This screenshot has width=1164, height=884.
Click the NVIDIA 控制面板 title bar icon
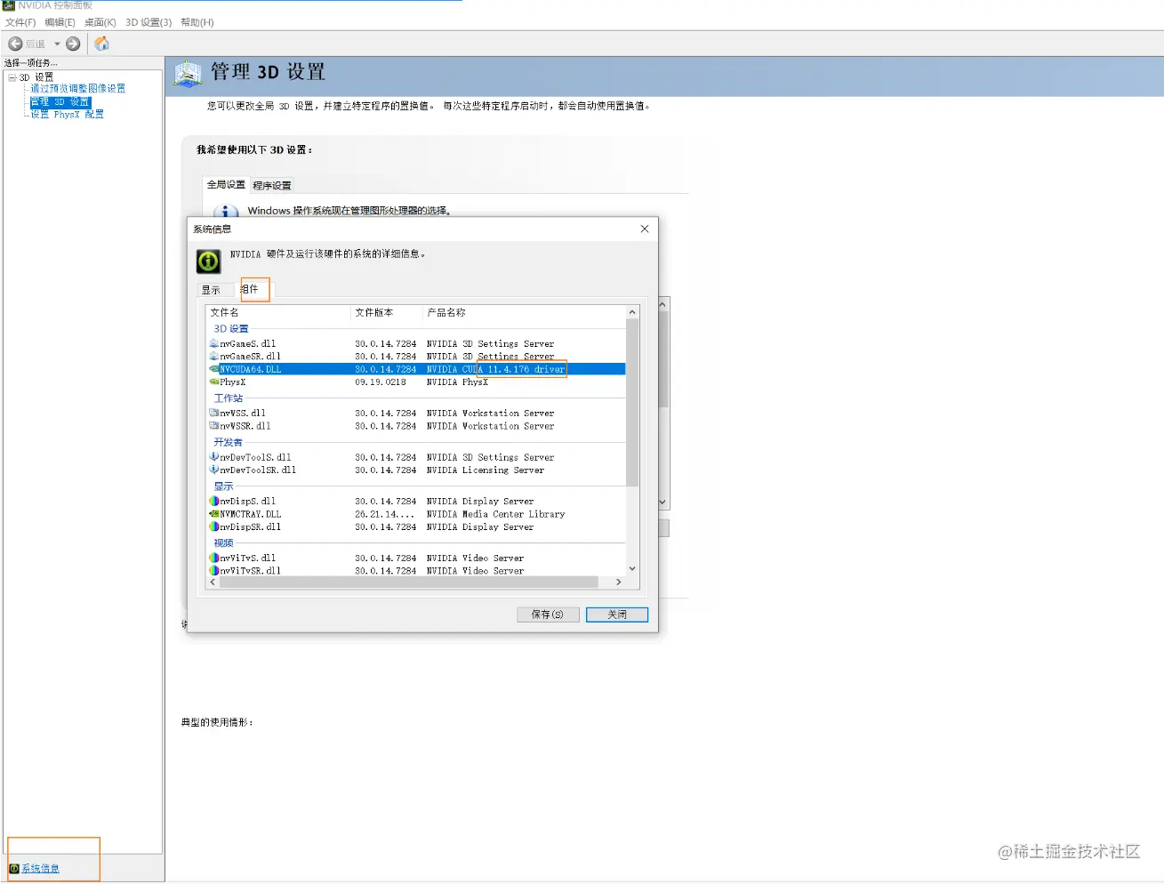(9, 5)
